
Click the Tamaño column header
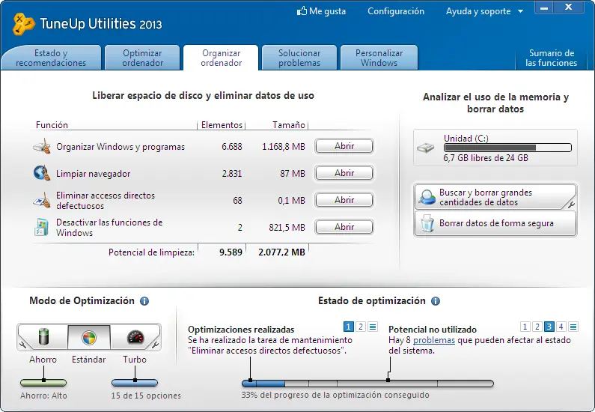(x=289, y=125)
